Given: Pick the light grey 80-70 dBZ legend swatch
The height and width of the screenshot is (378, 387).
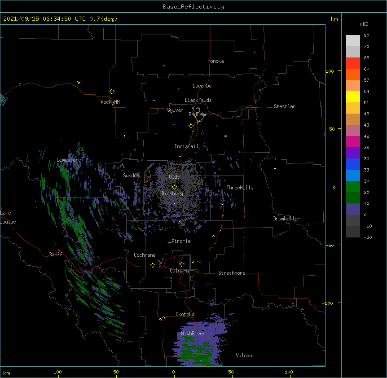Looking at the screenshot, I should [x=353, y=41].
